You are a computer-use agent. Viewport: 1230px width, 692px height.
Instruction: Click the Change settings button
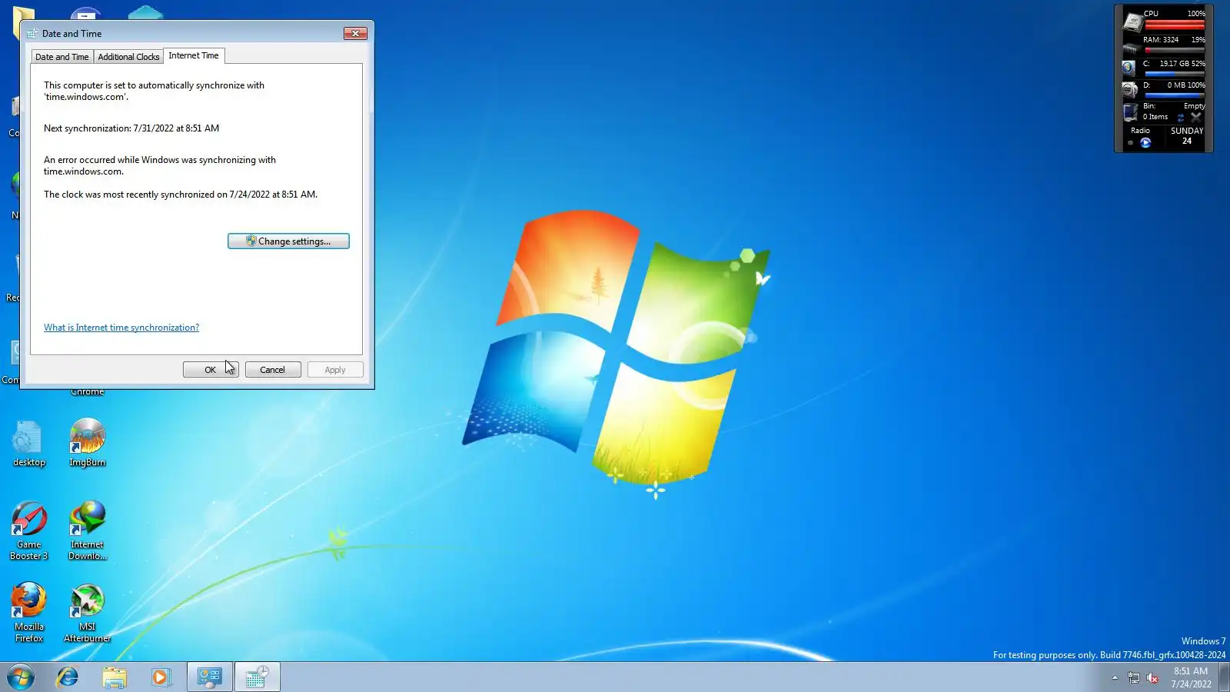288,241
